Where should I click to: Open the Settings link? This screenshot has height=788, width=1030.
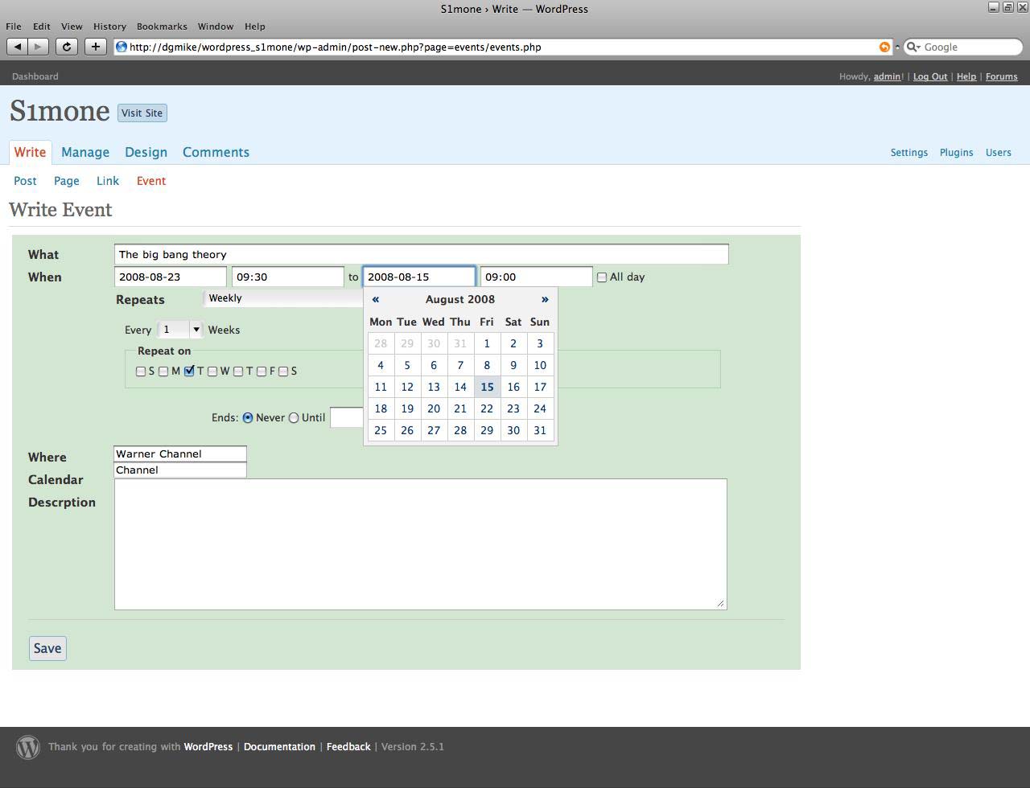[x=909, y=152]
